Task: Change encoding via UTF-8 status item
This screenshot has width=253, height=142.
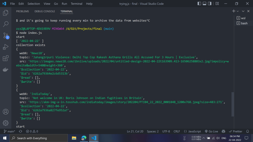Action: point(166,131)
